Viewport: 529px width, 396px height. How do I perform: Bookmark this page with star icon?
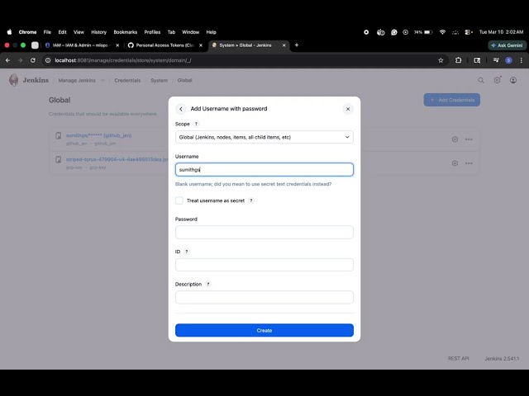coord(441,60)
